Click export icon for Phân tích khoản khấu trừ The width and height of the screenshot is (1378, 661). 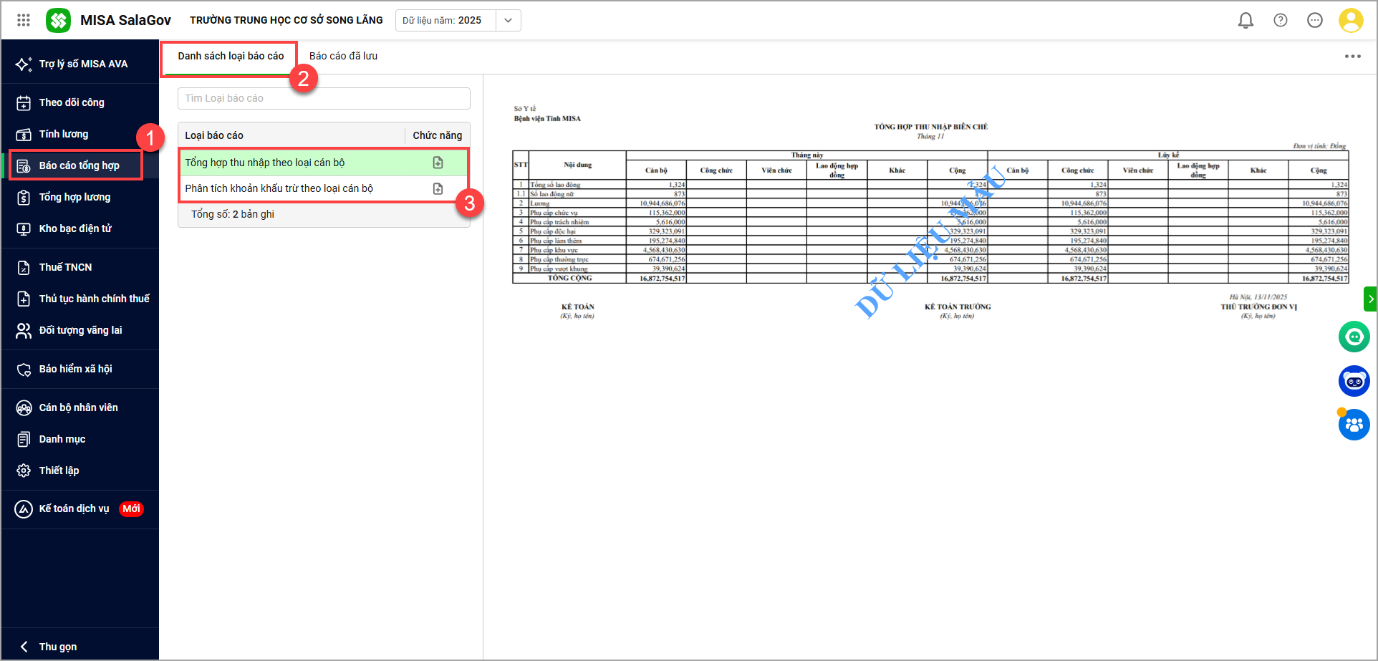coord(438,189)
